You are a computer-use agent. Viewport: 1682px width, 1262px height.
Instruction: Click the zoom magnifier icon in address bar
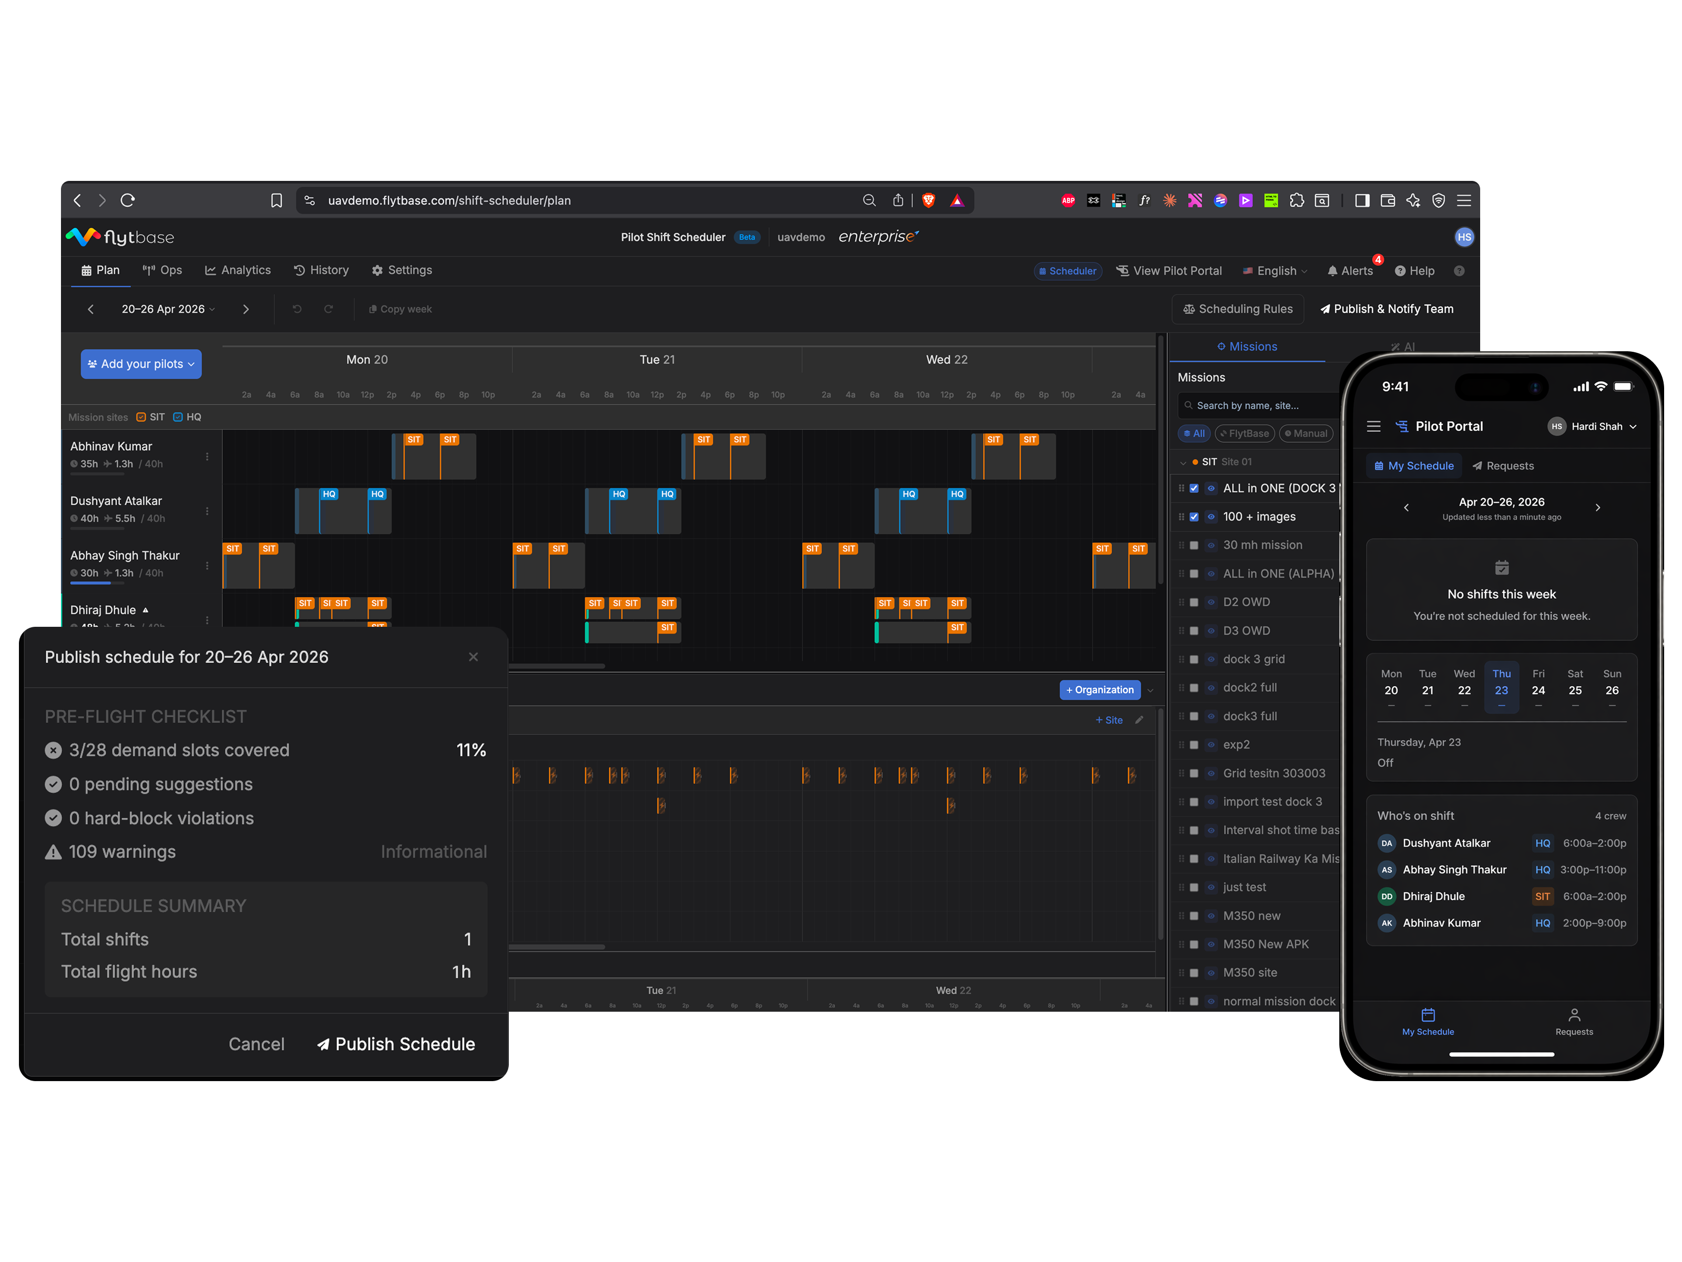869,200
